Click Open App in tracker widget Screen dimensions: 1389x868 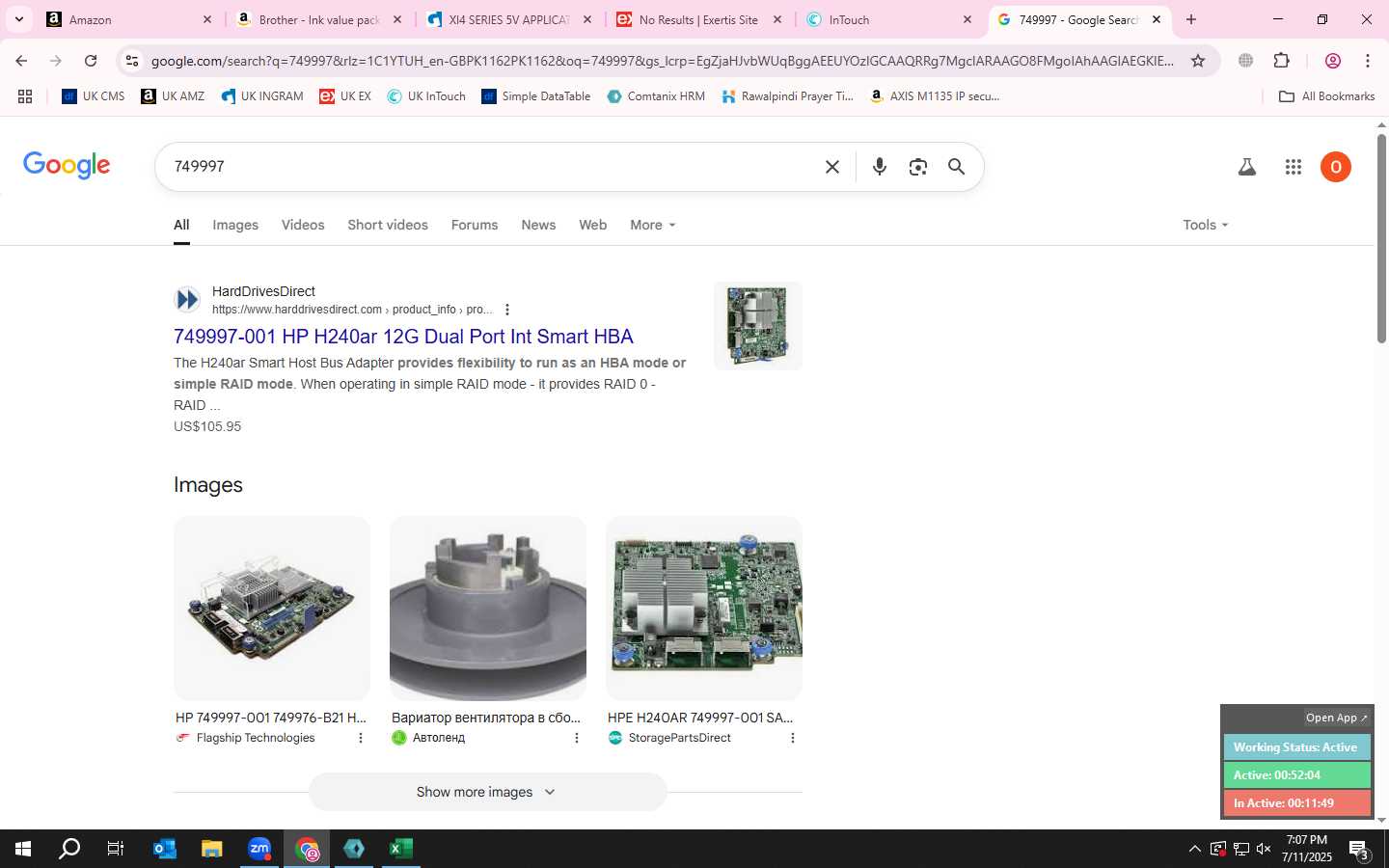click(1336, 718)
